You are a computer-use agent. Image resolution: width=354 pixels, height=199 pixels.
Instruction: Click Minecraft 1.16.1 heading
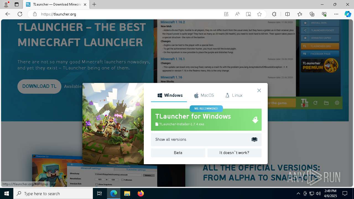point(173,59)
